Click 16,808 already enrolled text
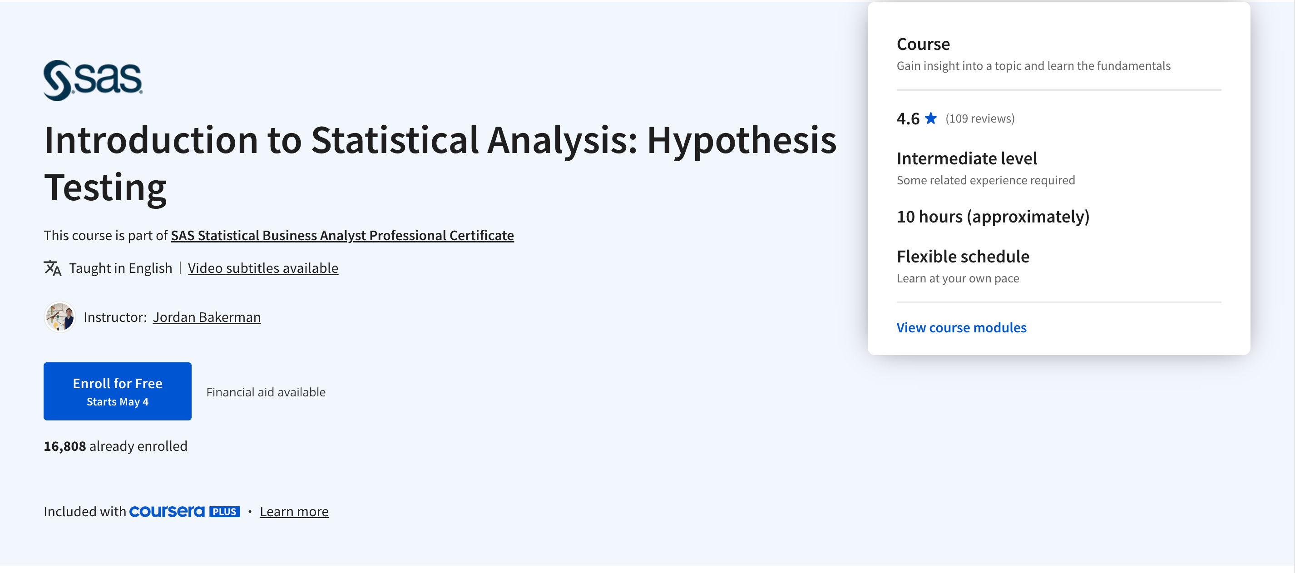The height and width of the screenshot is (573, 1295). (116, 446)
